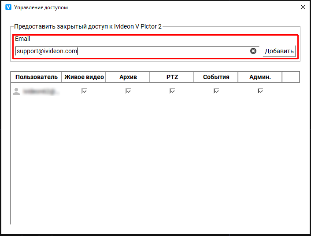Click the Управление доступом title bar text
311x236 pixels.
pyautogui.click(x=41, y=7)
